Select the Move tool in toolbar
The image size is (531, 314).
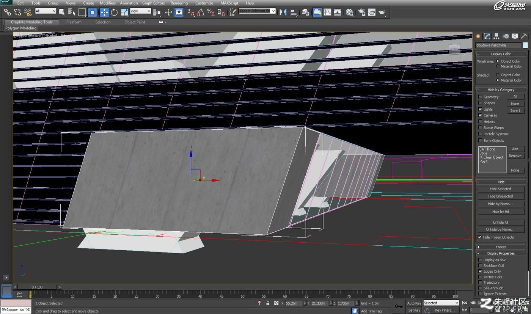(104, 12)
